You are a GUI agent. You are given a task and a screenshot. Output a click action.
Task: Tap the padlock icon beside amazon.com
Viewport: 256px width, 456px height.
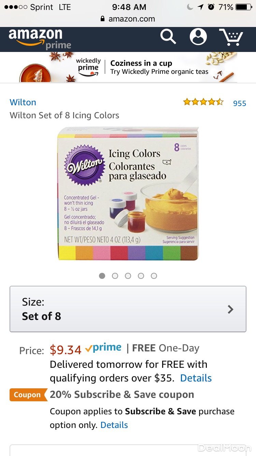pos(103,19)
